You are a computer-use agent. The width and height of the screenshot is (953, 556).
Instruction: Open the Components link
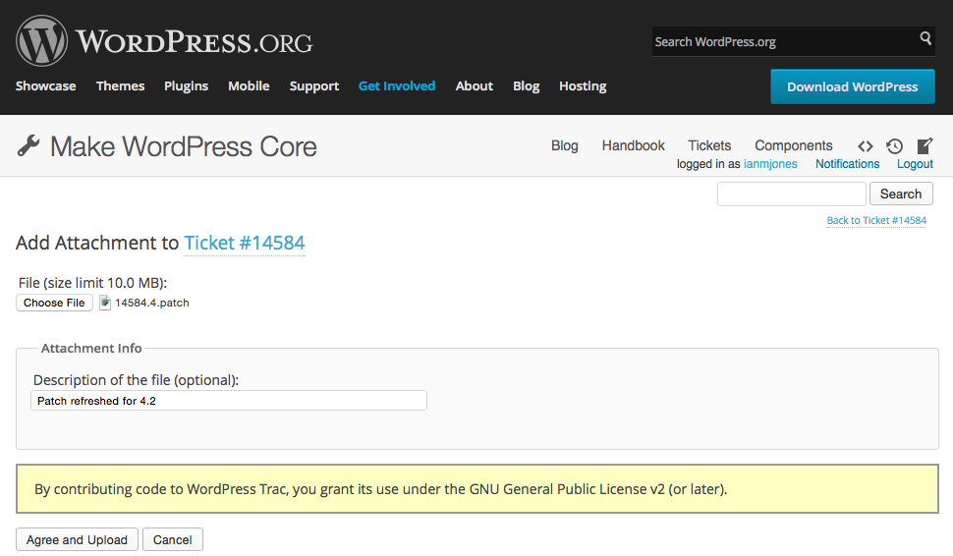pos(793,145)
